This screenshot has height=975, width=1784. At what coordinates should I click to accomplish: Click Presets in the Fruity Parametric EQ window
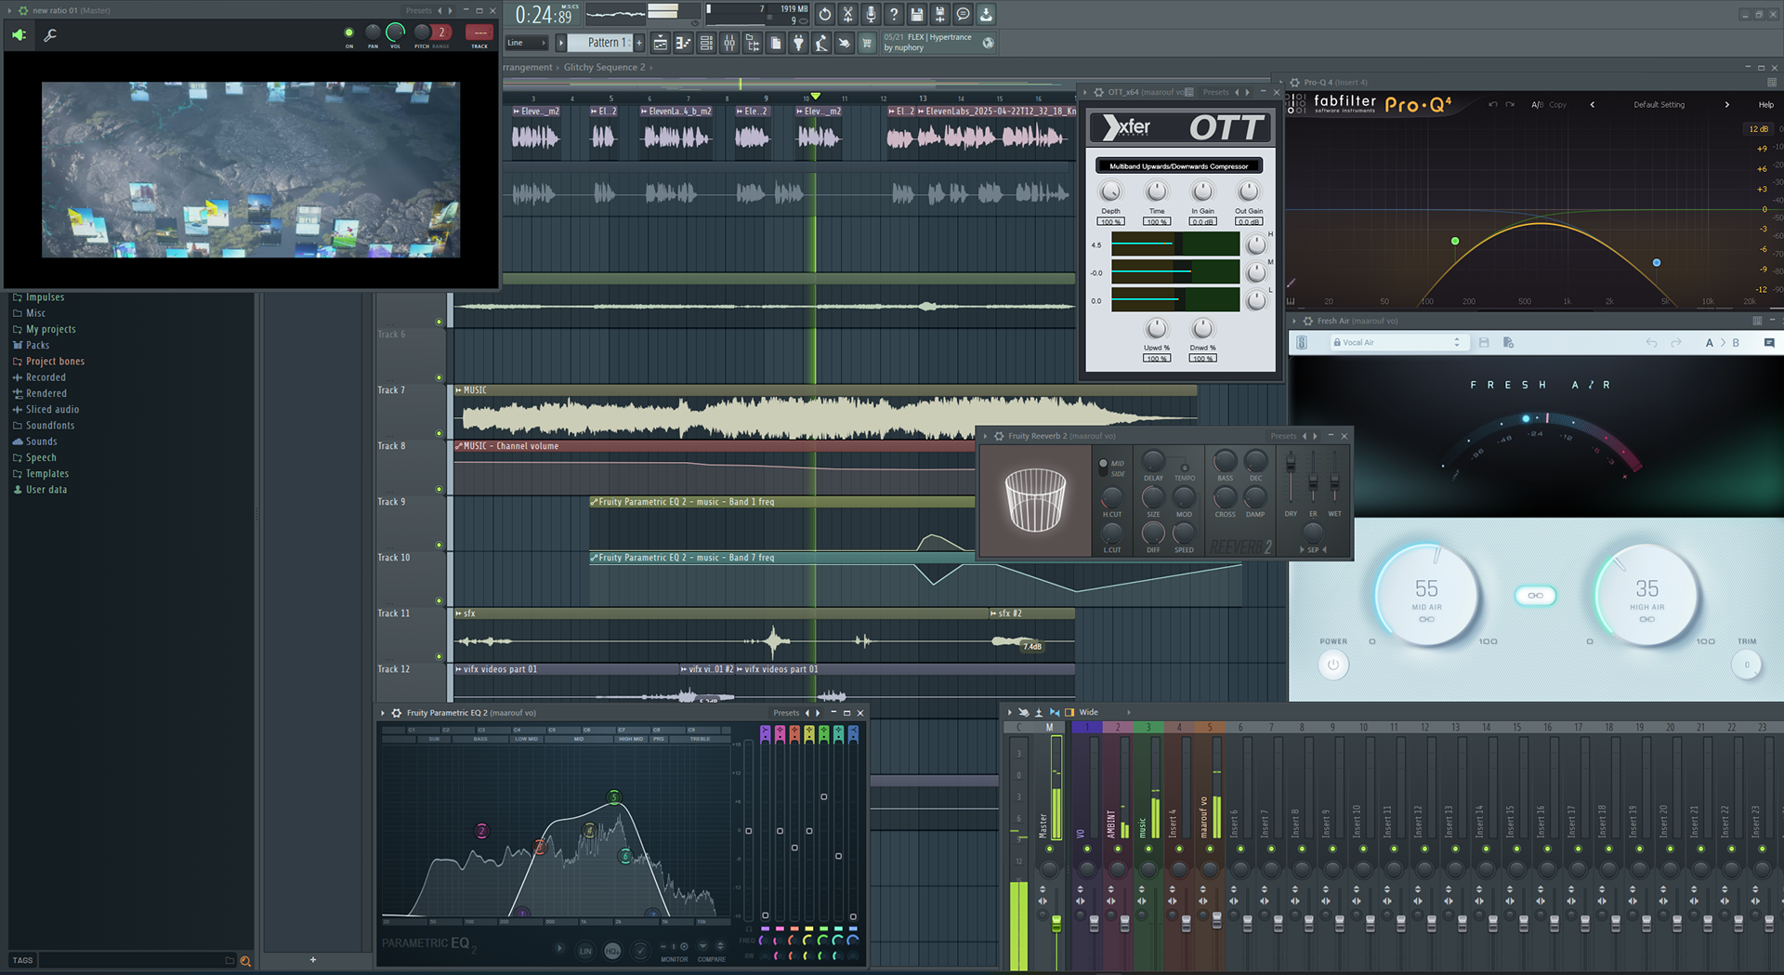tap(786, 713)
